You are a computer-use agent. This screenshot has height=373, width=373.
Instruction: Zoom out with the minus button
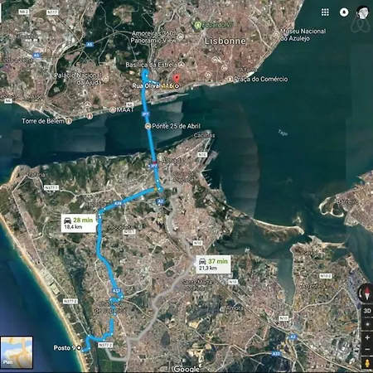tap(367, 349)
